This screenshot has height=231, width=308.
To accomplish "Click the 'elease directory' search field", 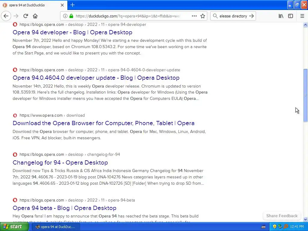I will pyautogui.click(x=233, y=16).
